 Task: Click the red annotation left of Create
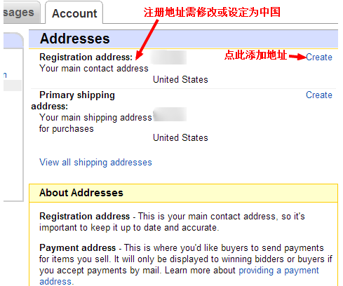[255, 55]
